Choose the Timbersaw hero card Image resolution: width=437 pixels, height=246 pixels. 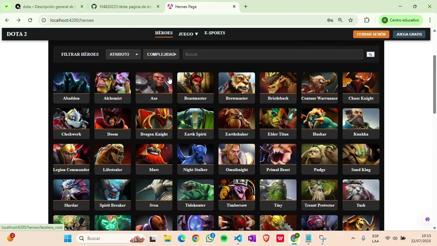(x=237, y=194)
